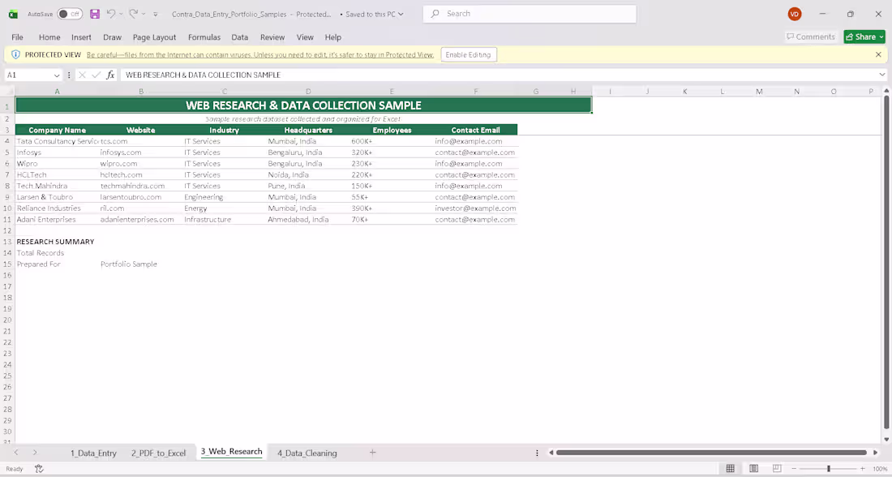This screenshot has height=477, width=892.
Task: Select column B header
Action: tap(140, 91)
